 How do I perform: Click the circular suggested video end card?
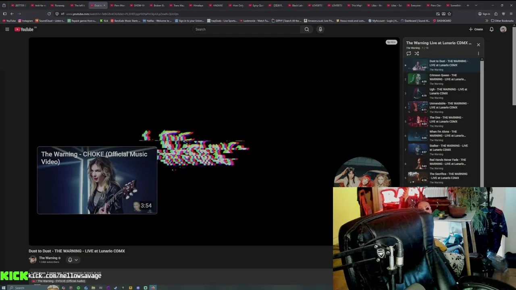(362, 172)
